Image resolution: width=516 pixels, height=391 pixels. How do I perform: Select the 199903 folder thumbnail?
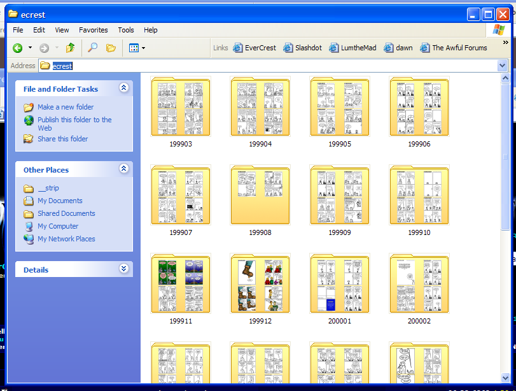click(x=181, y=106)
